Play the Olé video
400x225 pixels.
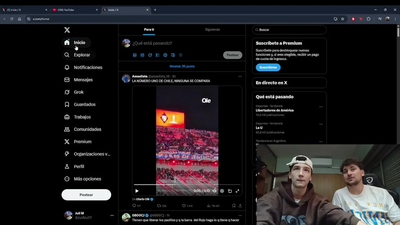point(137,191)
